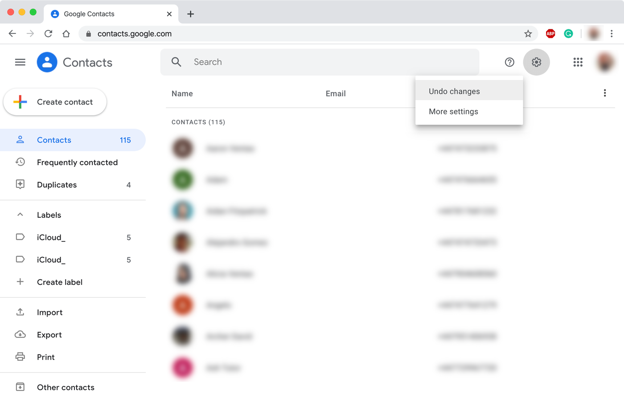Click the settings gear icon

point(536,62)
